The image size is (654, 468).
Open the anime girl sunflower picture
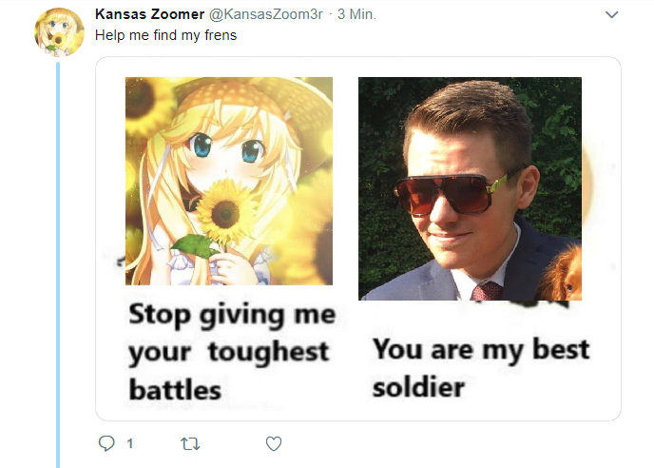pyautogui.click(x=229, y=181)
